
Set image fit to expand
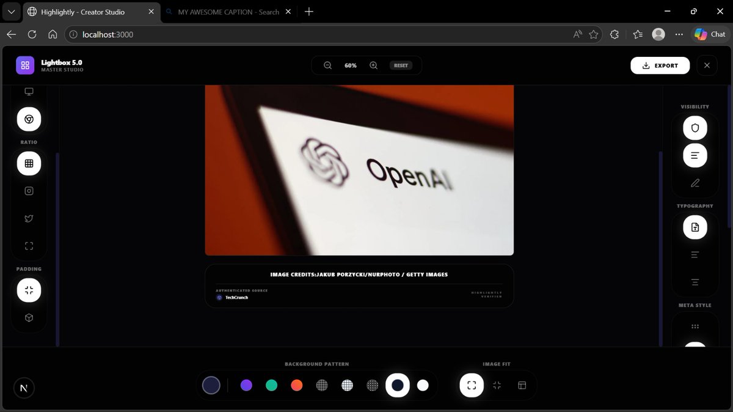472,385
